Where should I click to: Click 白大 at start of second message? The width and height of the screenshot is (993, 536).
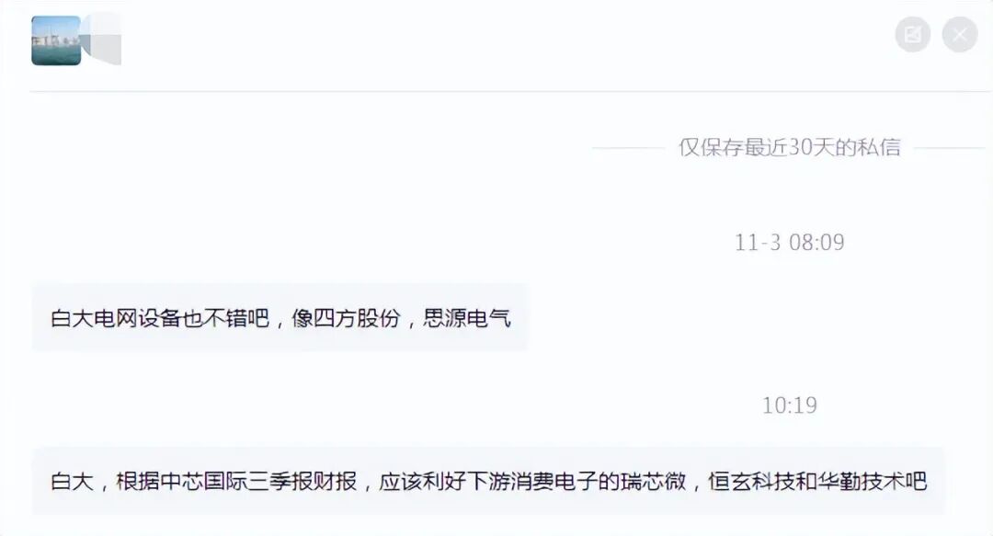pyautogui.click(x=73, y=481)
